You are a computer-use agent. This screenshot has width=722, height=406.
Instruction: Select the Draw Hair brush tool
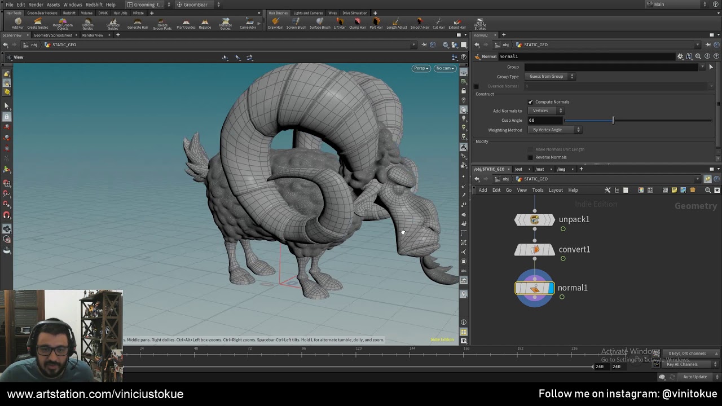click(x=275, y=24)
